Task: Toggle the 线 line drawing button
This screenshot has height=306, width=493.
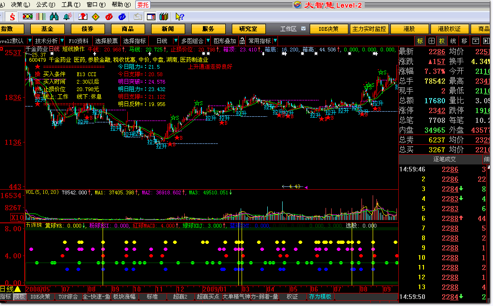Action: pos(453,41)
